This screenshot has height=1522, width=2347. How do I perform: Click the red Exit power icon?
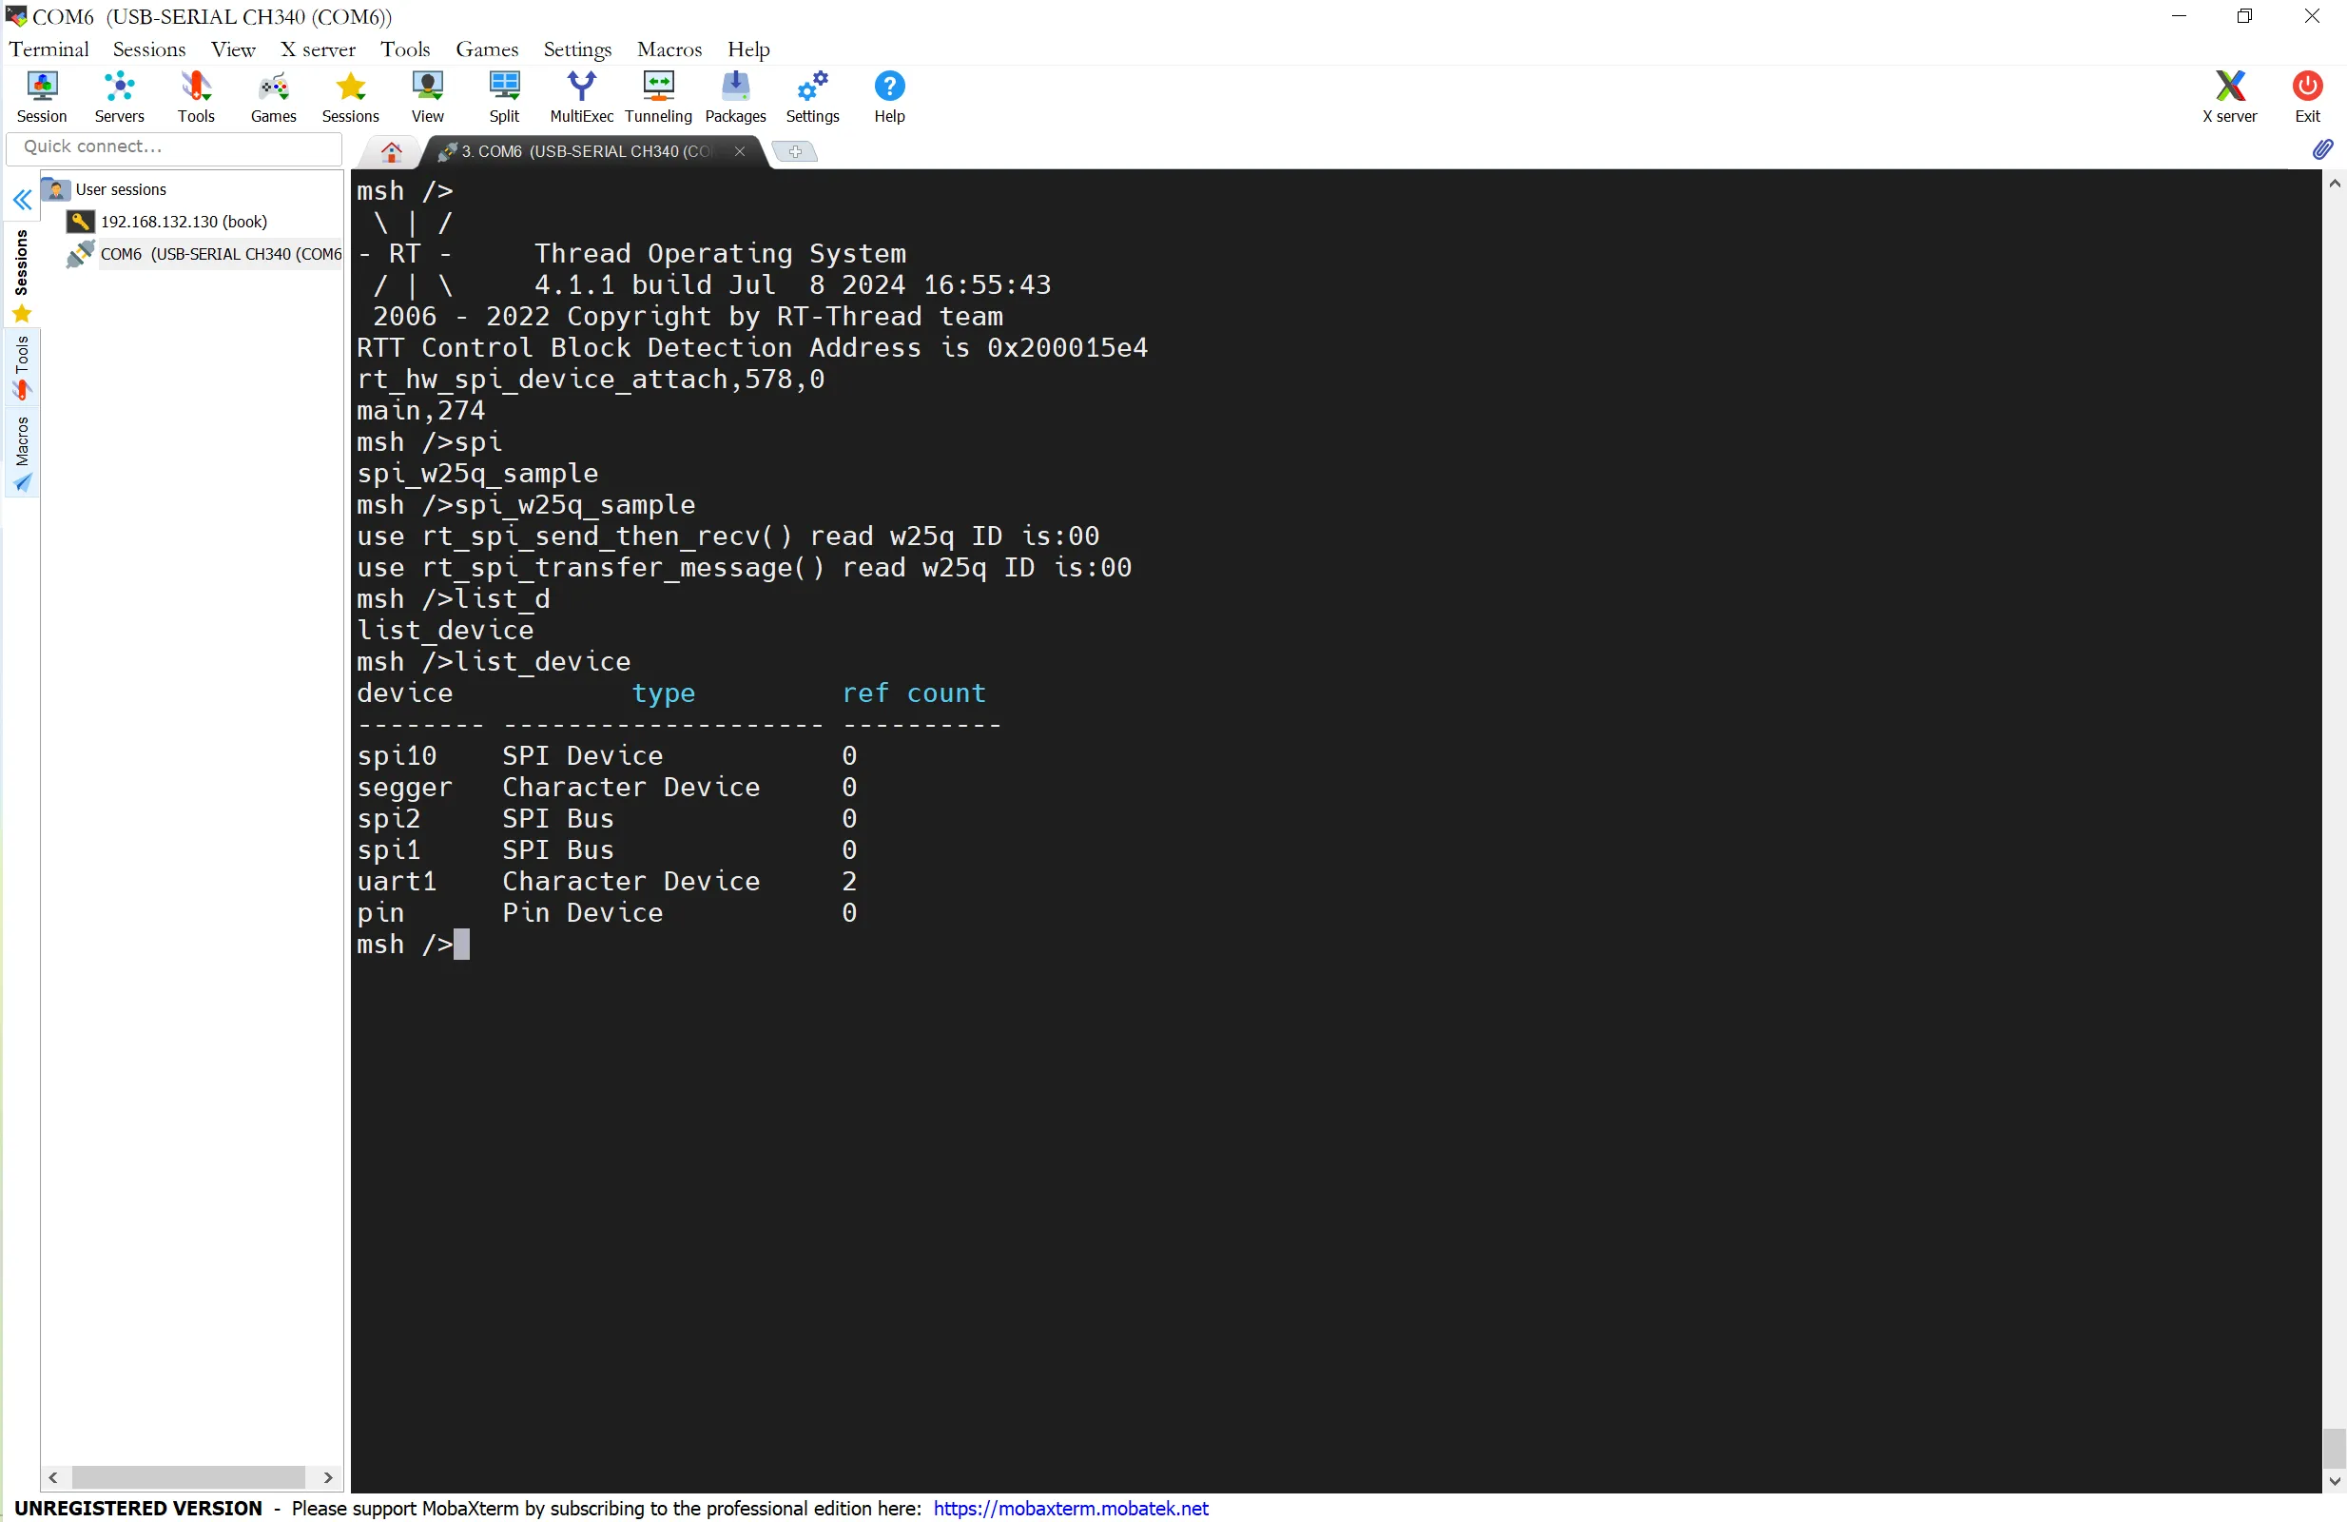coord(2308,97)
